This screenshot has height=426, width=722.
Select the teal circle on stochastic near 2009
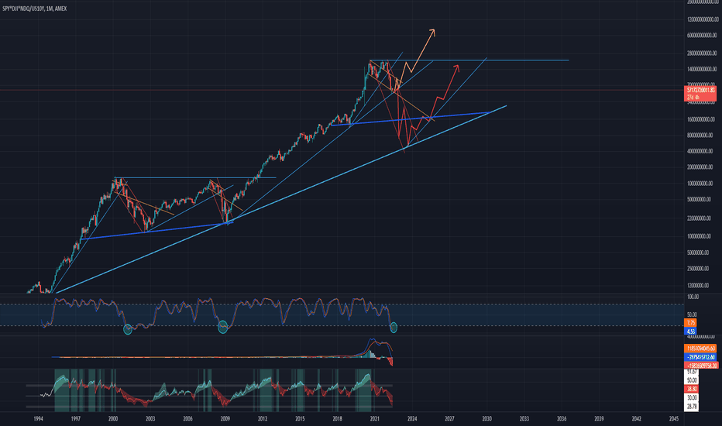pos(223,327)
